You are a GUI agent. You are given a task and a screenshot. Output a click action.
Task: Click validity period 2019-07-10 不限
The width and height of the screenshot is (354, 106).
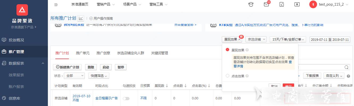[x=81, y=98]
